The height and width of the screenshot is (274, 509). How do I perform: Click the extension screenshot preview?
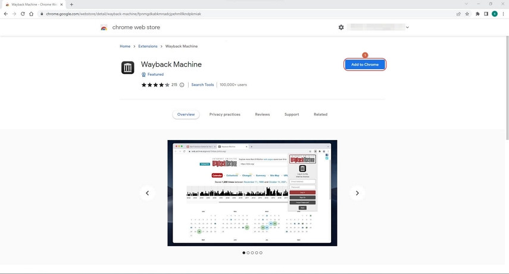point(252,193)
